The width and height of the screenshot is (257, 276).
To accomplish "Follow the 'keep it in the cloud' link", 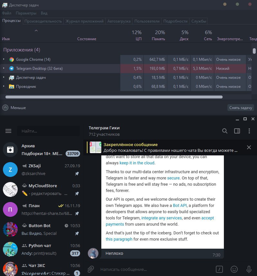I will pos(137,163).
